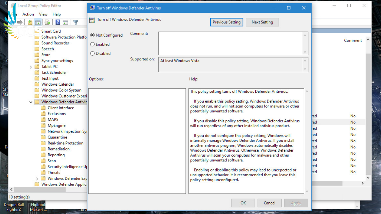Toggle the Show/Hide Action Pane icon
381x214 pixels.
click(65, 22)
